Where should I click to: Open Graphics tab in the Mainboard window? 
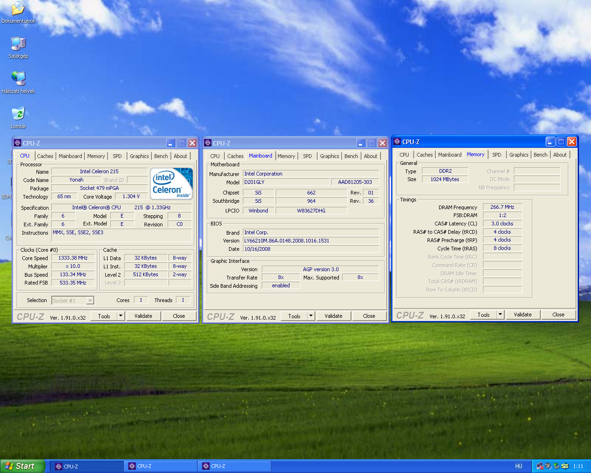[330, 156]
